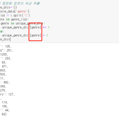Place cursor at end of last code line
Screen dimensions: 119x119
point(10,39)
